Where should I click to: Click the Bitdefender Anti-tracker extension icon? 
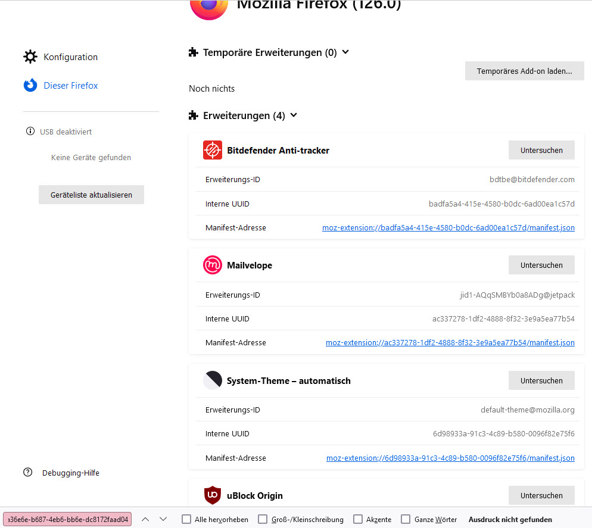(x=213, y=150)
